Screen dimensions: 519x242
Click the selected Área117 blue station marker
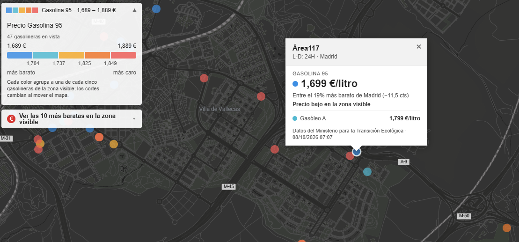pos(357,152)
